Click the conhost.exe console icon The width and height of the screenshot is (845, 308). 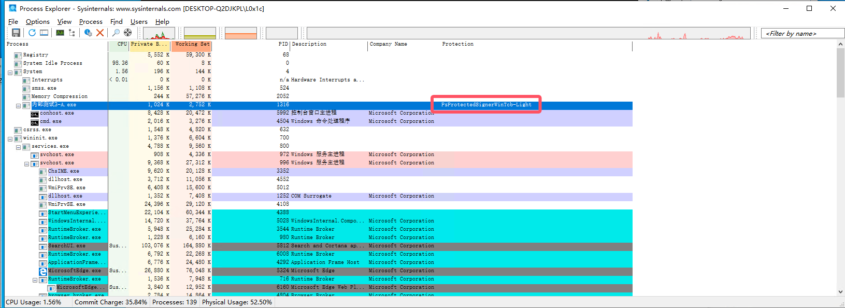point(35,114)
